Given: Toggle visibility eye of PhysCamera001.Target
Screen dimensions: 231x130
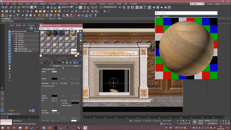Looking at the screenshot, I should 14,51.
